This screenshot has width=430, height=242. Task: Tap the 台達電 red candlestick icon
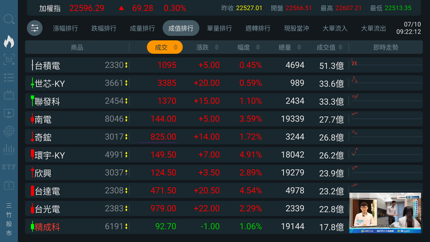33,191
